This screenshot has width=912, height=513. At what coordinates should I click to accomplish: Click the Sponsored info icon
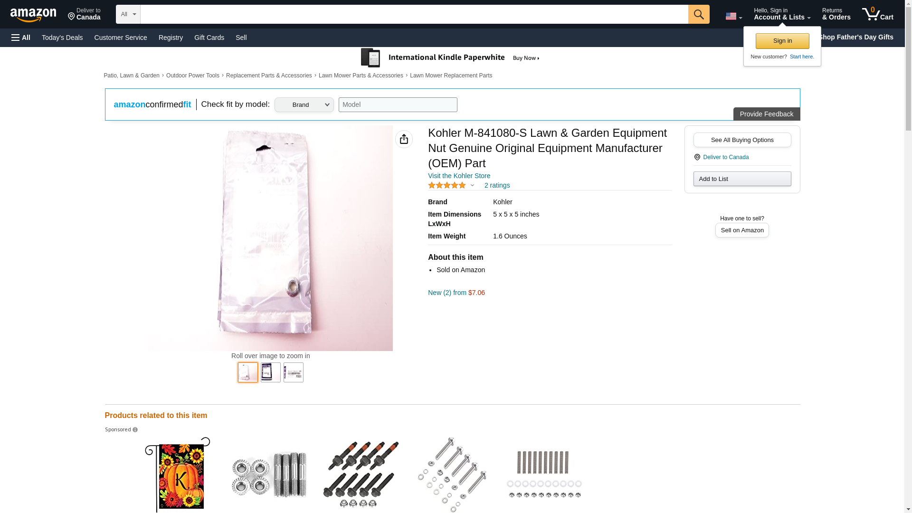point(135,430)
